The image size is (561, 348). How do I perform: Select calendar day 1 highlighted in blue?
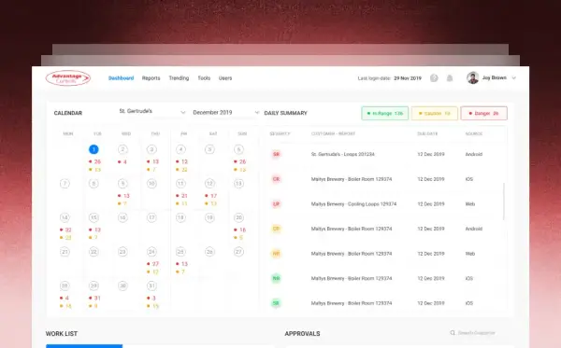point(93,149)
